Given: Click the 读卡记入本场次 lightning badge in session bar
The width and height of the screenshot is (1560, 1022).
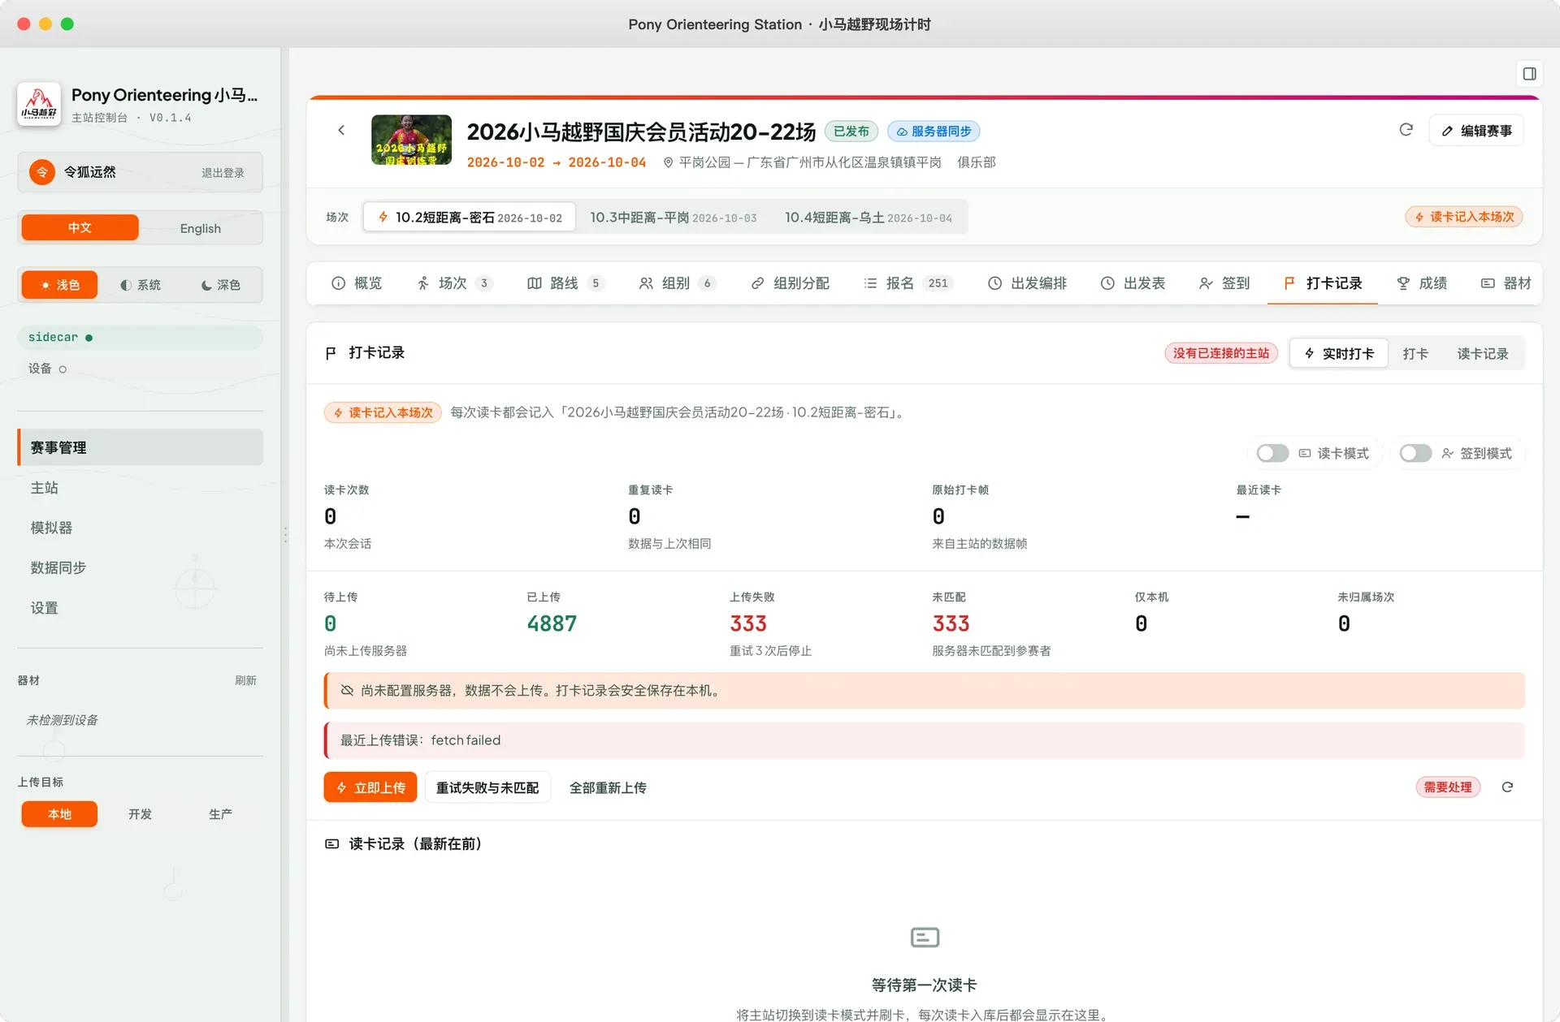Looking at the screenshot, I should pyautogui.click(x=1463, y=217).
